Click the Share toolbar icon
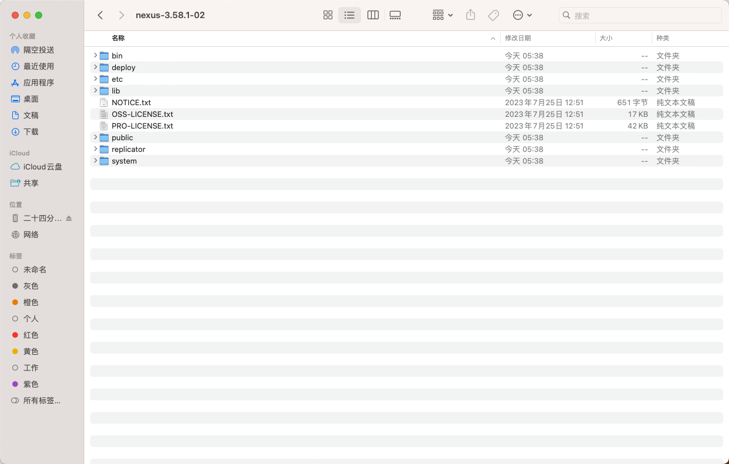 [x=470, y=15]
